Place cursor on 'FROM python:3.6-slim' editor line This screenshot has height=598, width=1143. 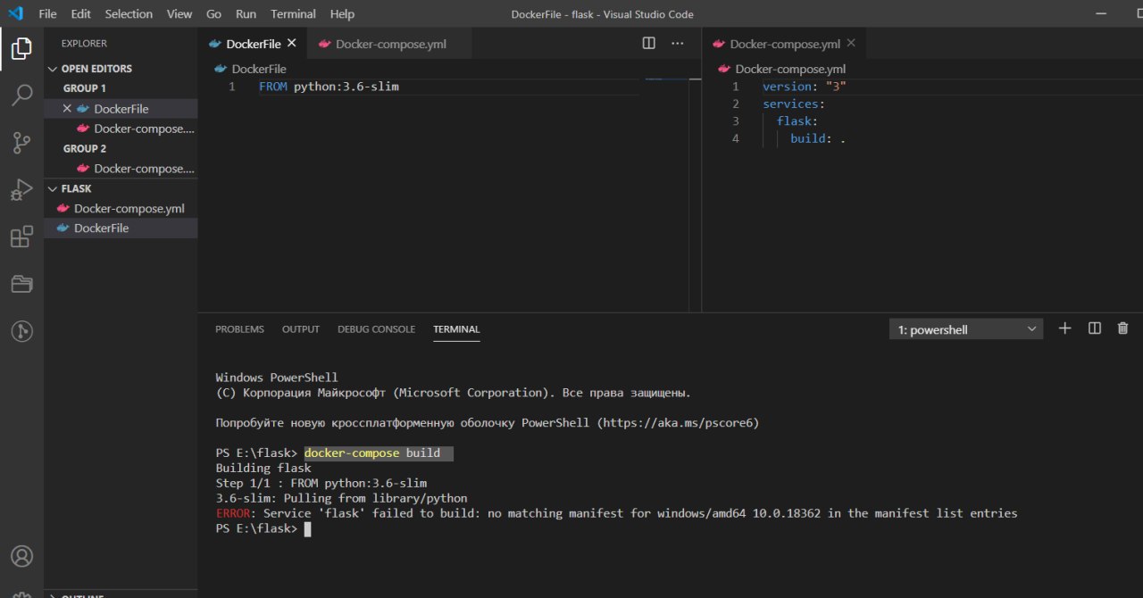(329, 87)
